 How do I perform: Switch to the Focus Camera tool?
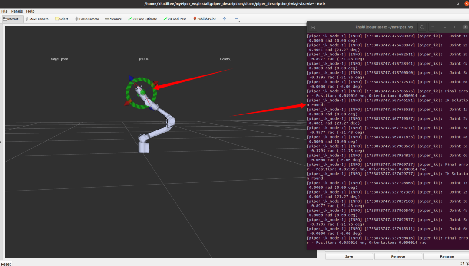pyautogui.click(x=86, y=19)
